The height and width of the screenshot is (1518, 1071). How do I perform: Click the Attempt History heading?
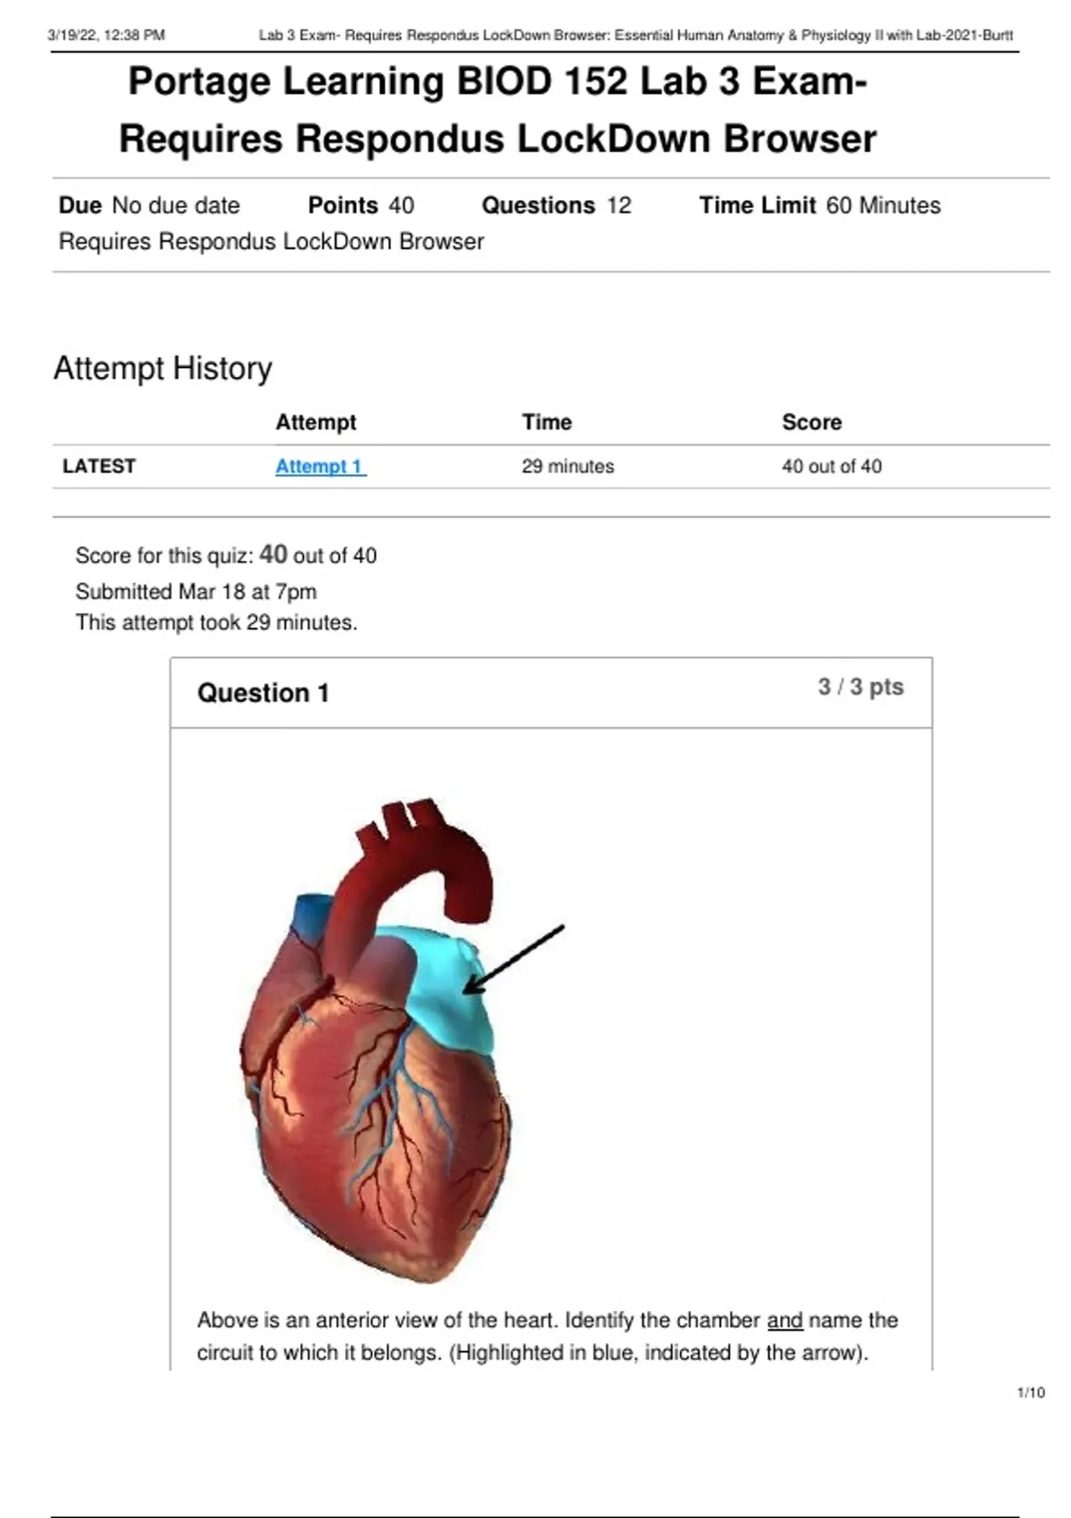pyautogui.click(x=162, y=368)
